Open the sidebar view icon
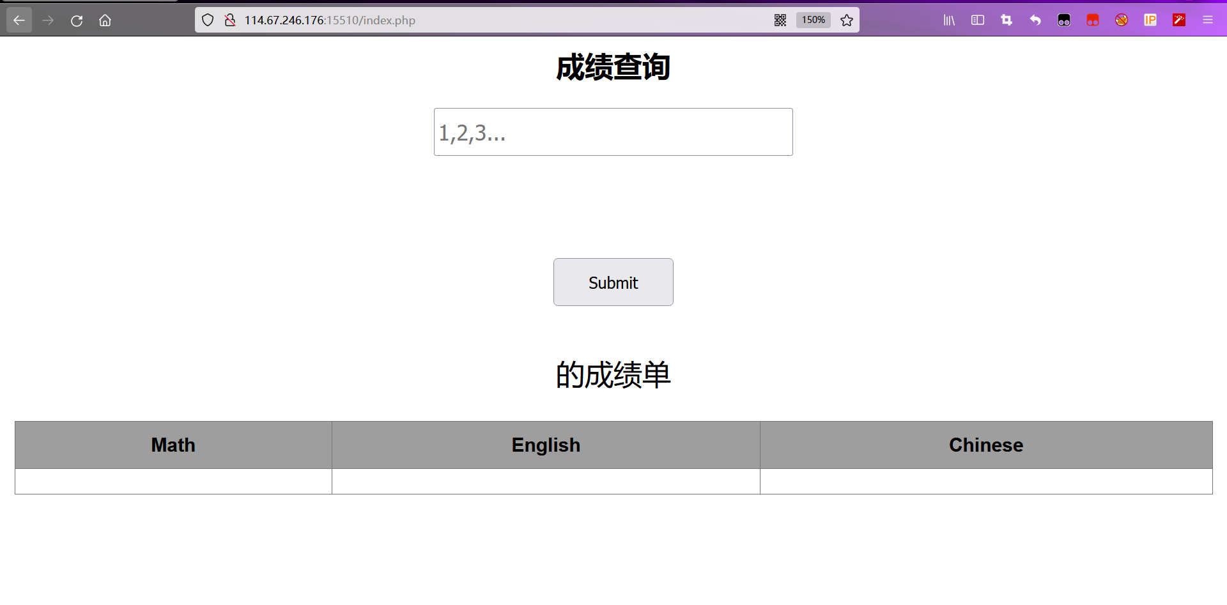 [x=977, y=20]
